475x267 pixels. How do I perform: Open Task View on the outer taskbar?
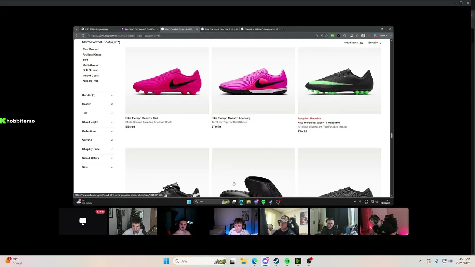pyautogui.click(x=232, y=261)
